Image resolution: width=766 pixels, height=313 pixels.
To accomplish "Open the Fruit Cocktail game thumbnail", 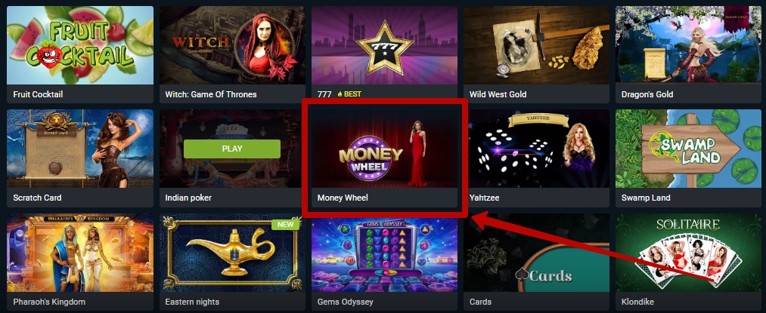I will tap(79, 45).
